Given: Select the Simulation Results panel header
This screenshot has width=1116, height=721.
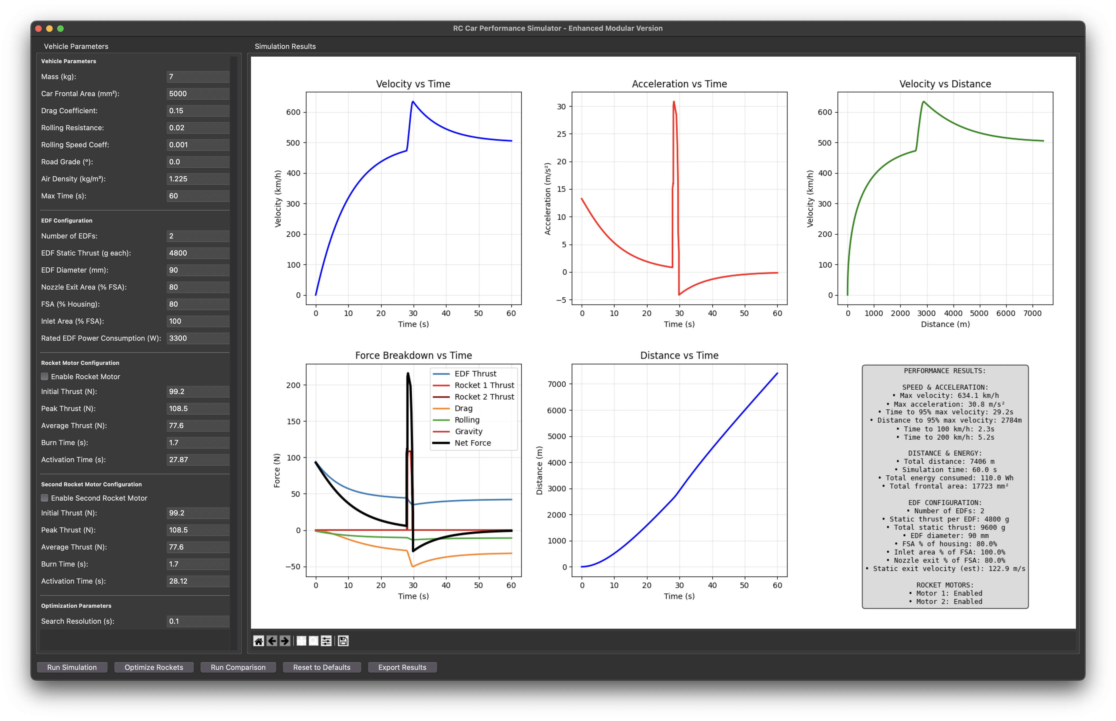Looking at the screenshot, I should pyautogui.click(x=285, y=46).
